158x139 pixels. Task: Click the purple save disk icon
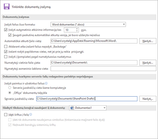pos(7,6)
